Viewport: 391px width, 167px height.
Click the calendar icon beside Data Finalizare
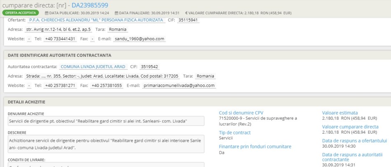coord(117,13)
